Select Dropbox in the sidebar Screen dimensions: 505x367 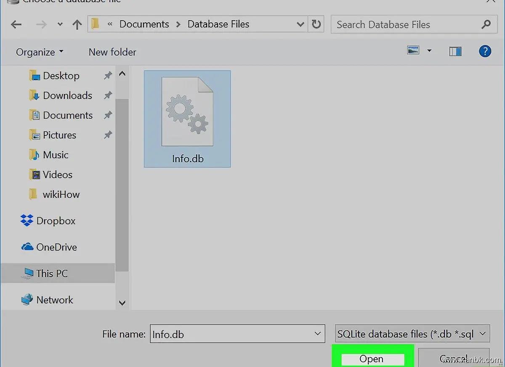tap(56, 221)
